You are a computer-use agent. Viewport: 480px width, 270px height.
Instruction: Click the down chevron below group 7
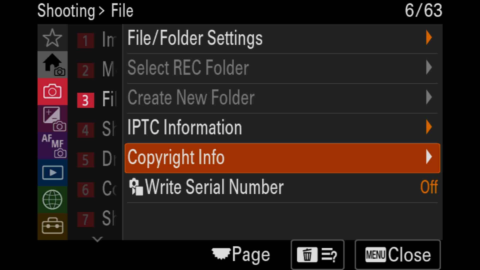coord(97,239)
